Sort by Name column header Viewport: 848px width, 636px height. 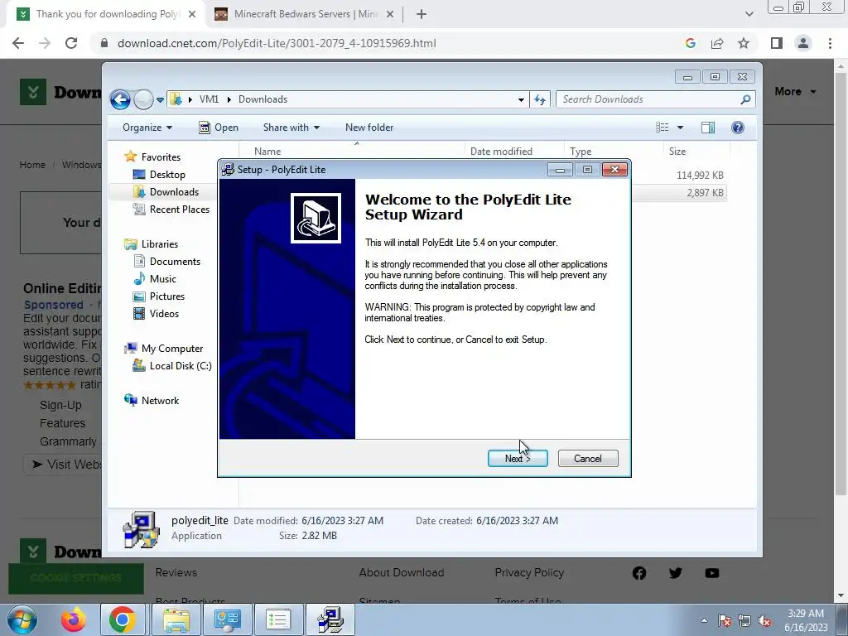[267, 152]
